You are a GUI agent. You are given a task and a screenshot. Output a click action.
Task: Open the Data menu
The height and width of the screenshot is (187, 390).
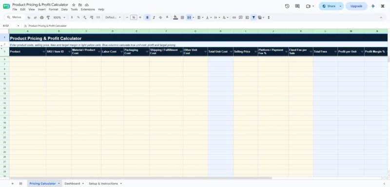coord(64,9)
